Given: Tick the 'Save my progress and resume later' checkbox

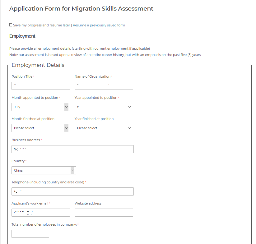Looking at the screenshot, I should 11,25.
